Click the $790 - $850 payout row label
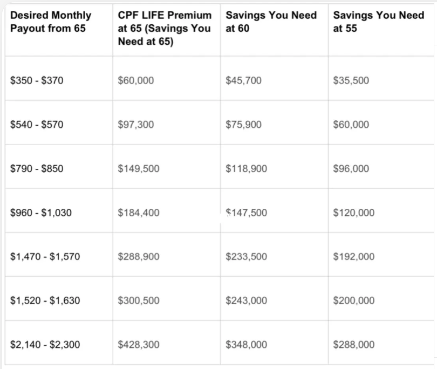The height and width of the screenshot is (369, 437). (37, 169)
